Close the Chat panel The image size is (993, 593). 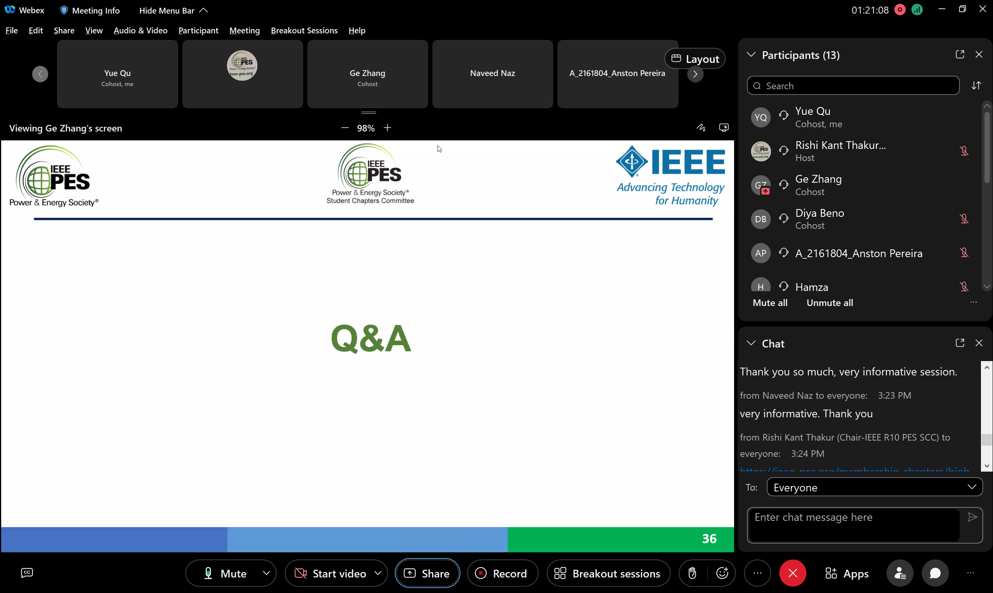(x=979, y=343)
